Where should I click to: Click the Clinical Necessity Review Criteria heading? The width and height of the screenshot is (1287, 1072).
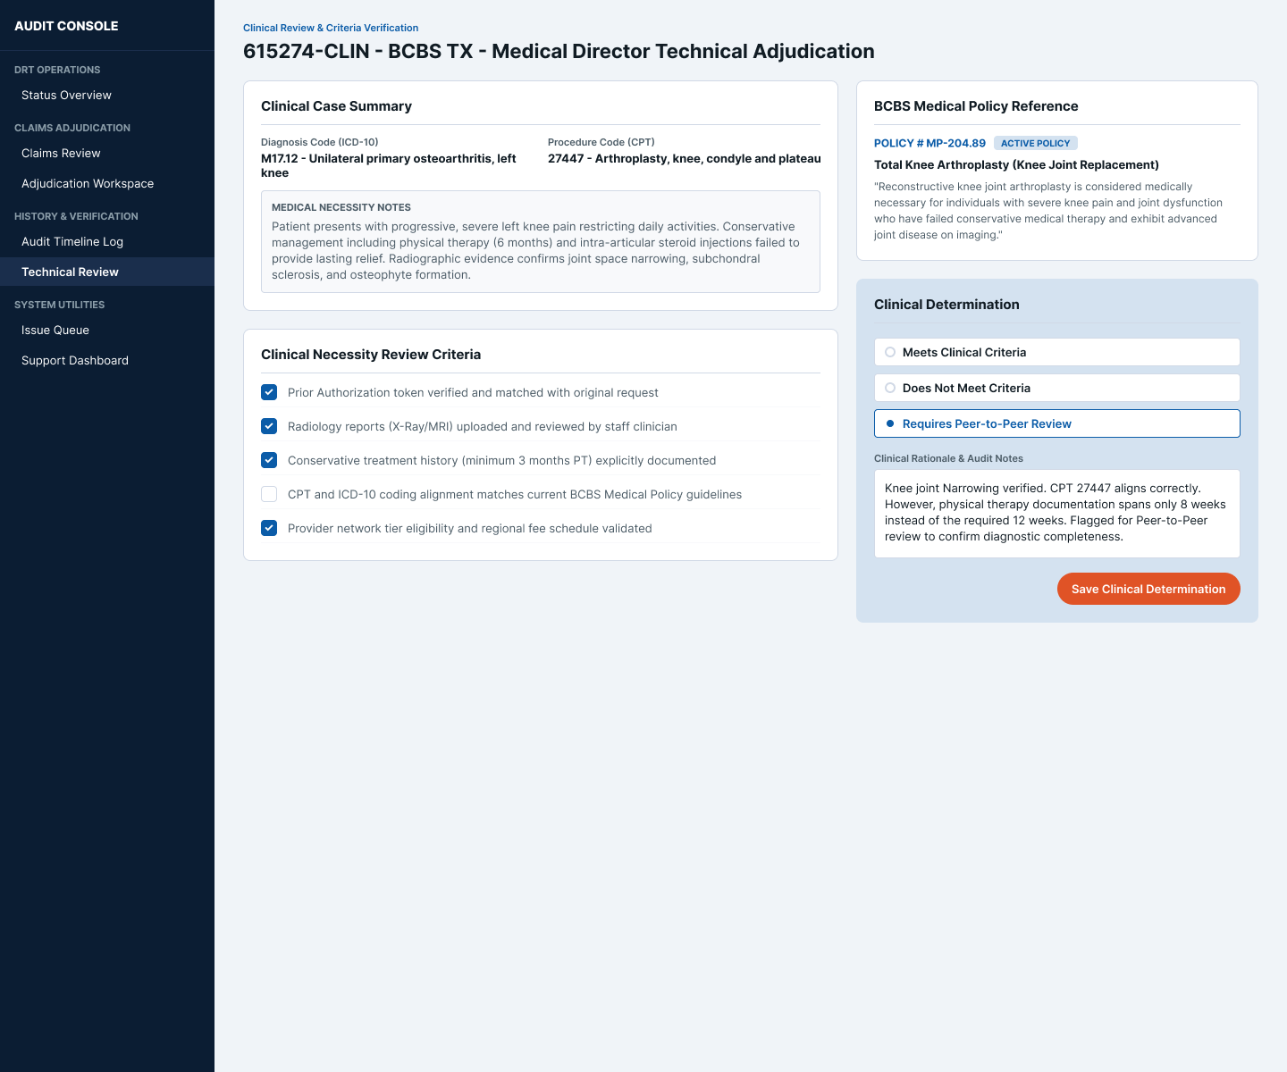click(371, 355)
